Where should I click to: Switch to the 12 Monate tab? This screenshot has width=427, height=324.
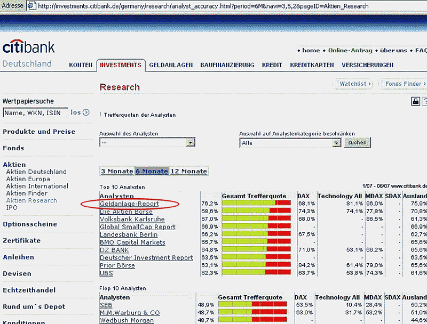(x=189, y=171)
